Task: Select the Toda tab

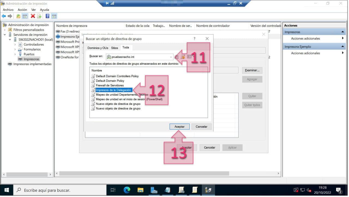Action: (x=126, y=47)
